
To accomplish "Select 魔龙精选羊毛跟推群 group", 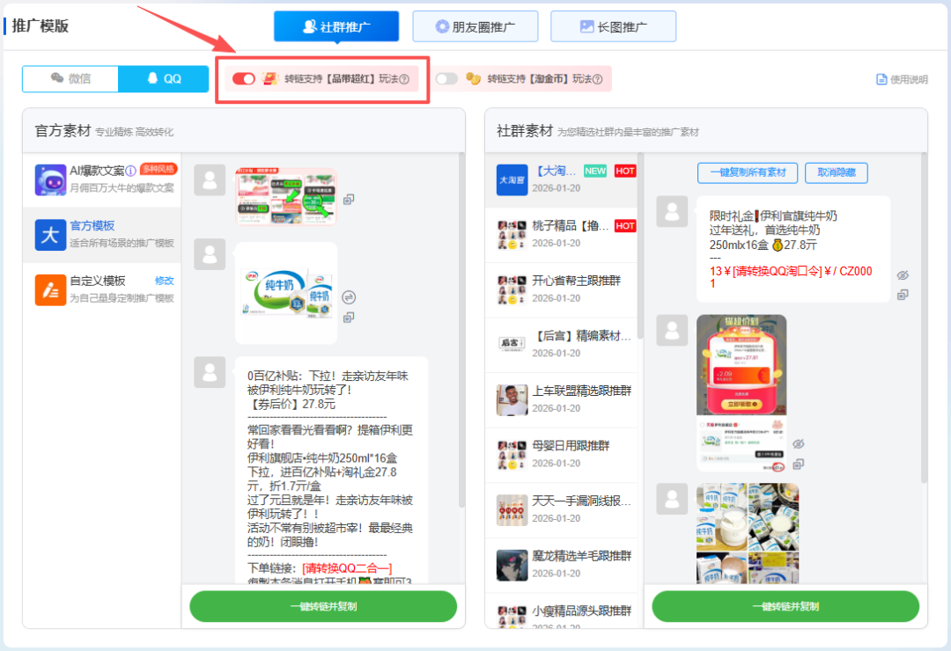I will pos(562,565).
